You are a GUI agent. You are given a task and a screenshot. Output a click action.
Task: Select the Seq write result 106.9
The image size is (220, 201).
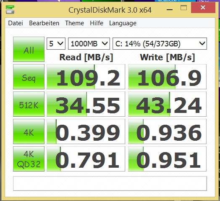tap(167, 77)
